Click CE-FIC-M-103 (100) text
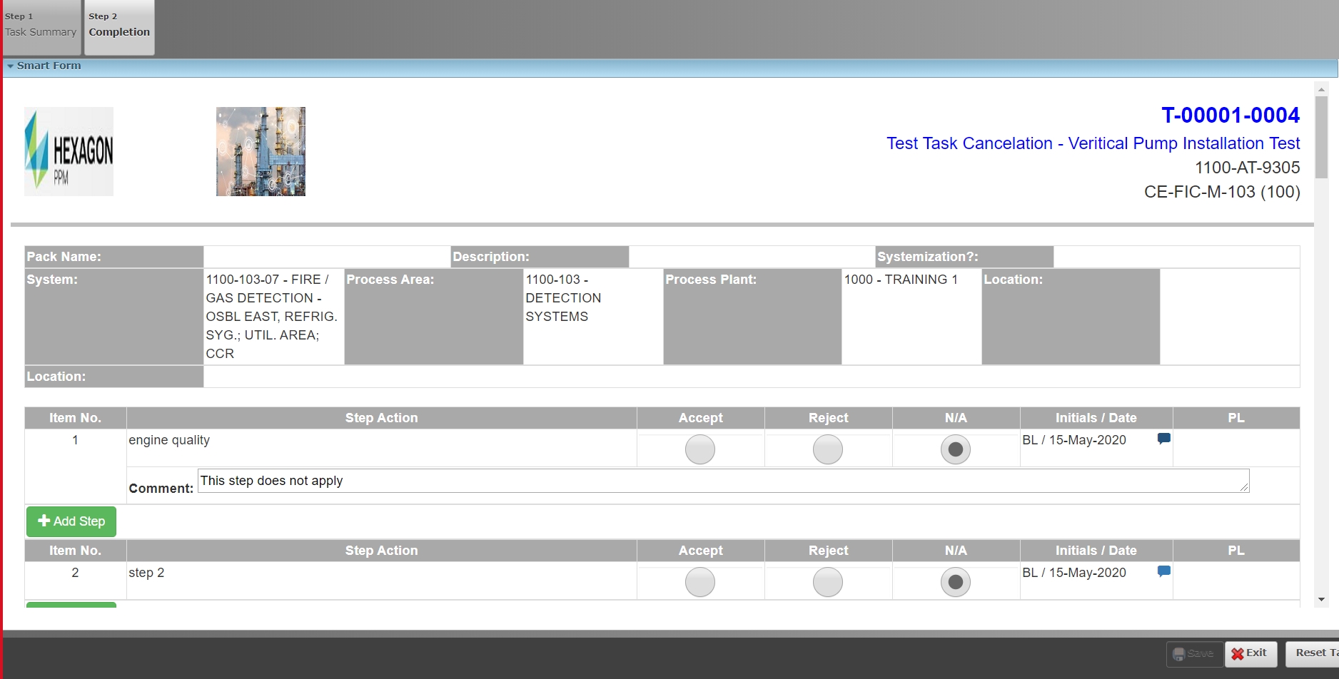Screen dimensions: 1339x679 click(1222, 192)
